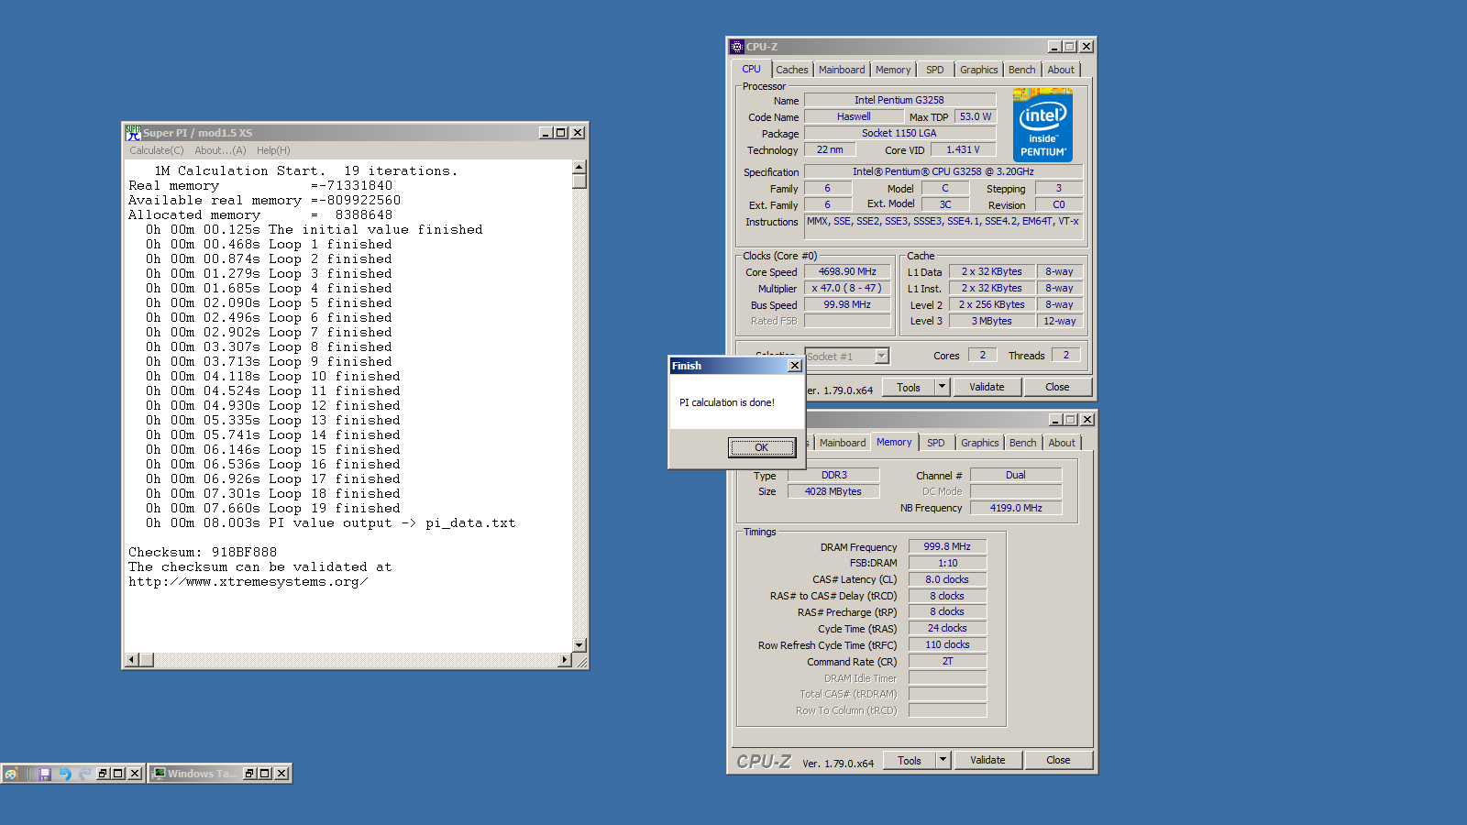Click the Windows Task Manager monitor icon
Screen dimensions: 1467x825
[160, 774]
